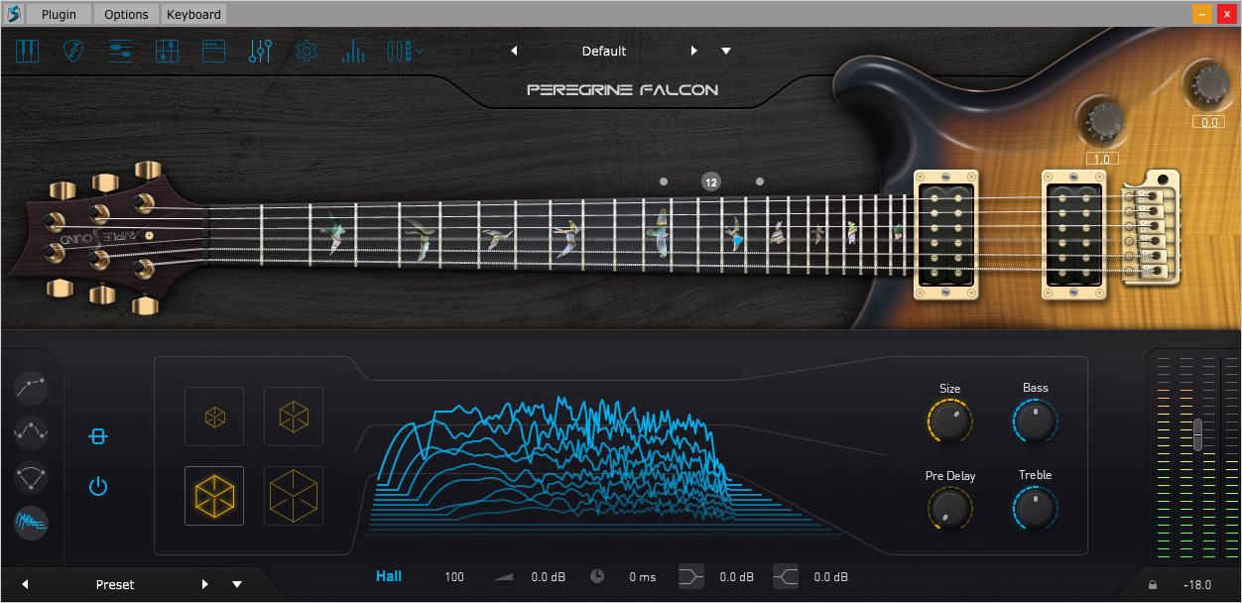Screen dimensions: 1242x603
Task: Select next preset next to Default
Action: coord(694,51)
